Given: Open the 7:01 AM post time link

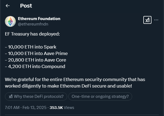Looking at the screenshot, I should click(12, 108).
